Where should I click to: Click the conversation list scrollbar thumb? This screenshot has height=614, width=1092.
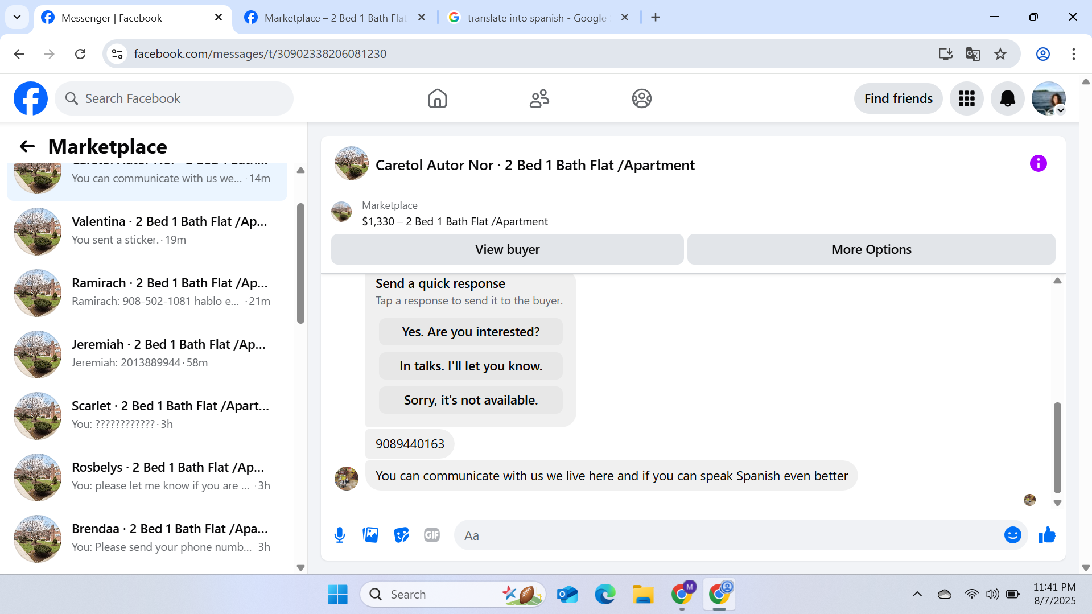pos(300,263)
